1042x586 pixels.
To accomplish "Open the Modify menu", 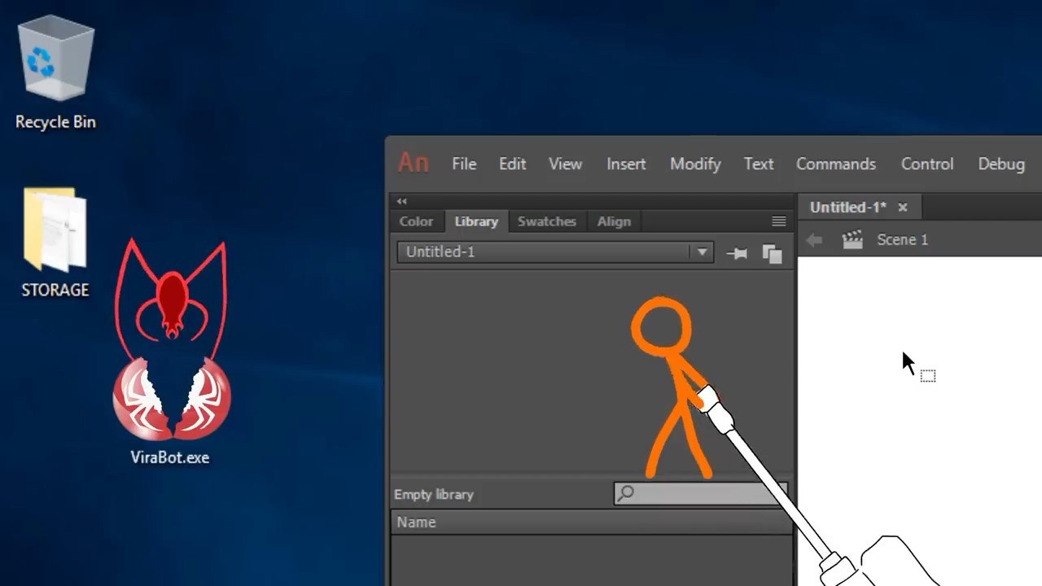I will click(x=695, y=164).
